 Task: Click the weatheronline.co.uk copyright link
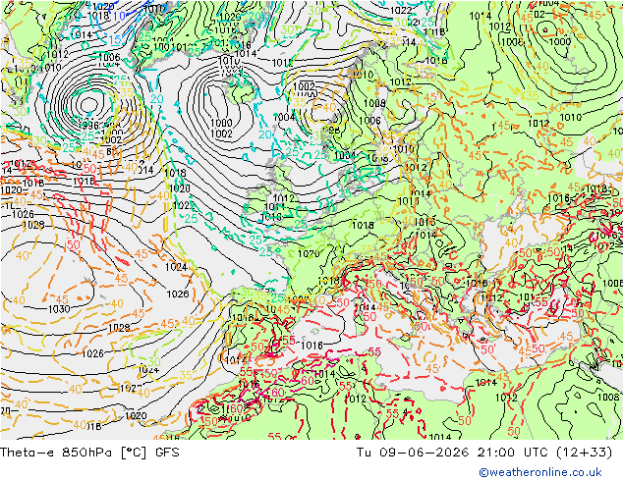(x=540, y=472)
